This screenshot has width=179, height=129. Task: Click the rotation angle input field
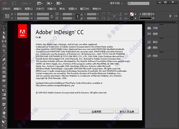point(92,14)
